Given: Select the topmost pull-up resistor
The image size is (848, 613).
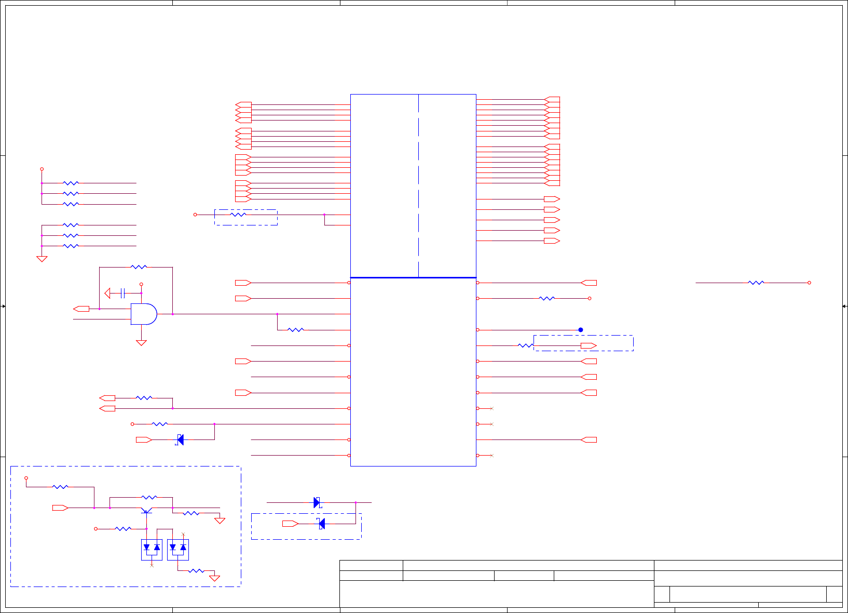Looking at the screenshot, I should click(x=71, y=183).
